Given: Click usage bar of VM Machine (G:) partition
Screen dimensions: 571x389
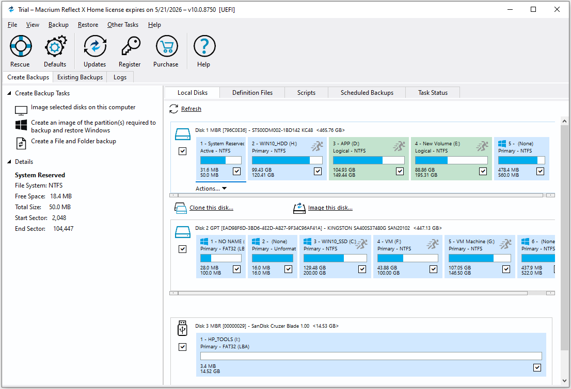Looking at the screenshot, I should [480, 258].
